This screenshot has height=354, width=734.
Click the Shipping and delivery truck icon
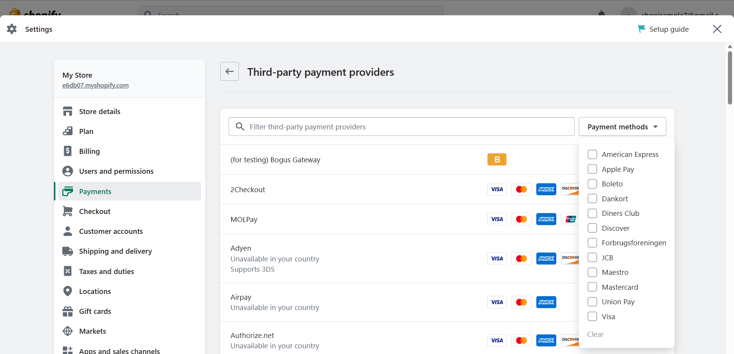tap(68, 251)
